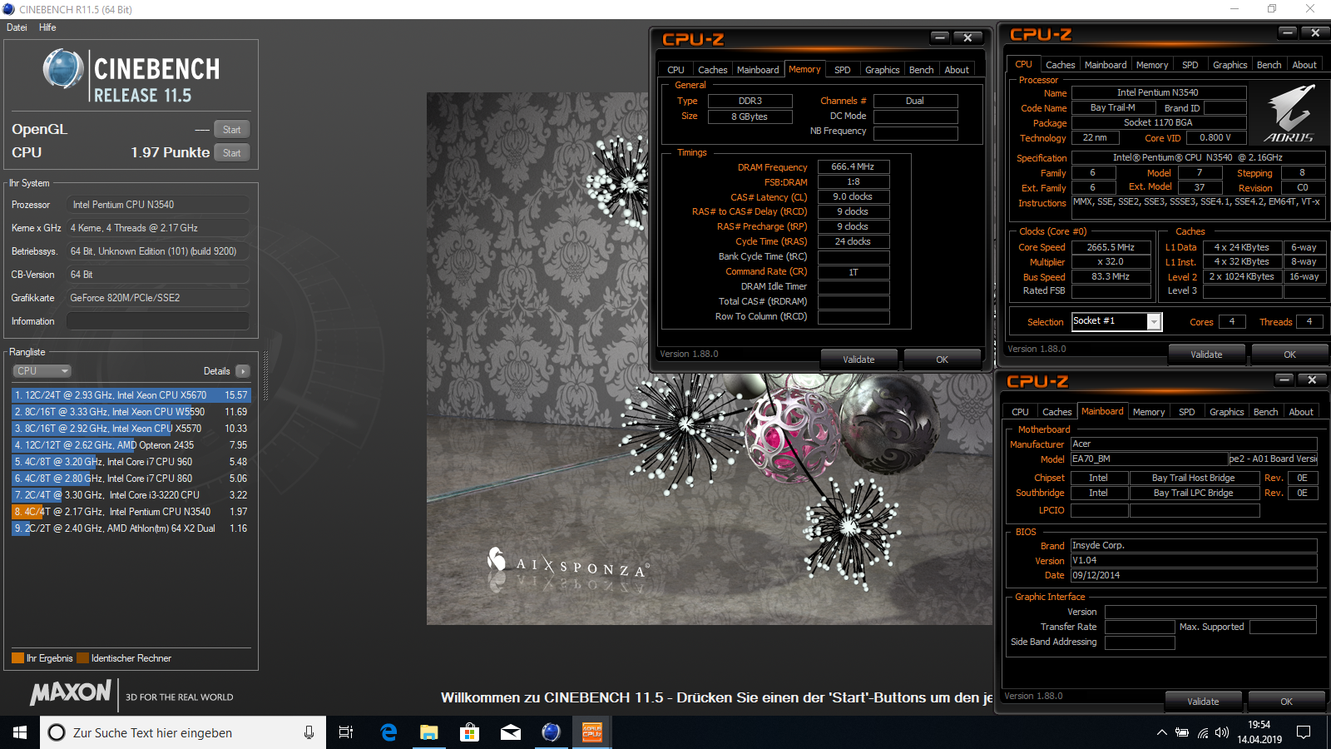Click Cortana search circle icon
This screenshot has width=1331, height=749.
[x=57, y=732]
